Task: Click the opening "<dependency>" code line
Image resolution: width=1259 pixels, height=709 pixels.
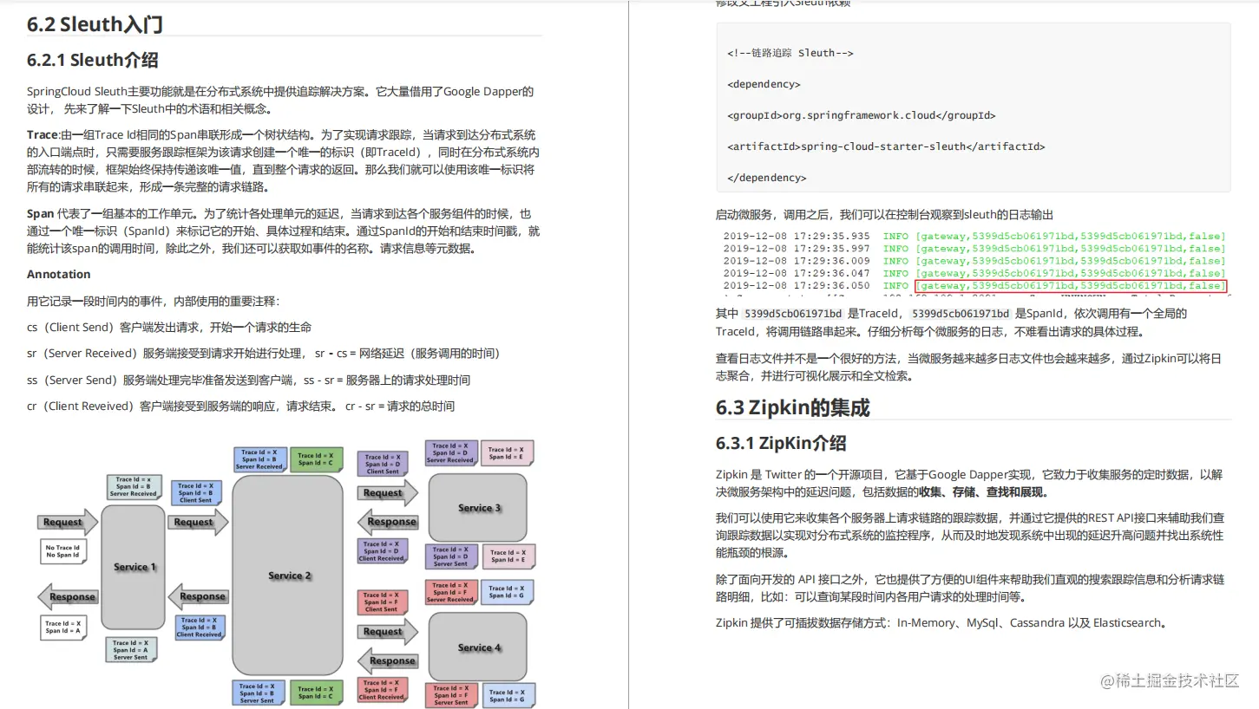Action: coord(764,84)
